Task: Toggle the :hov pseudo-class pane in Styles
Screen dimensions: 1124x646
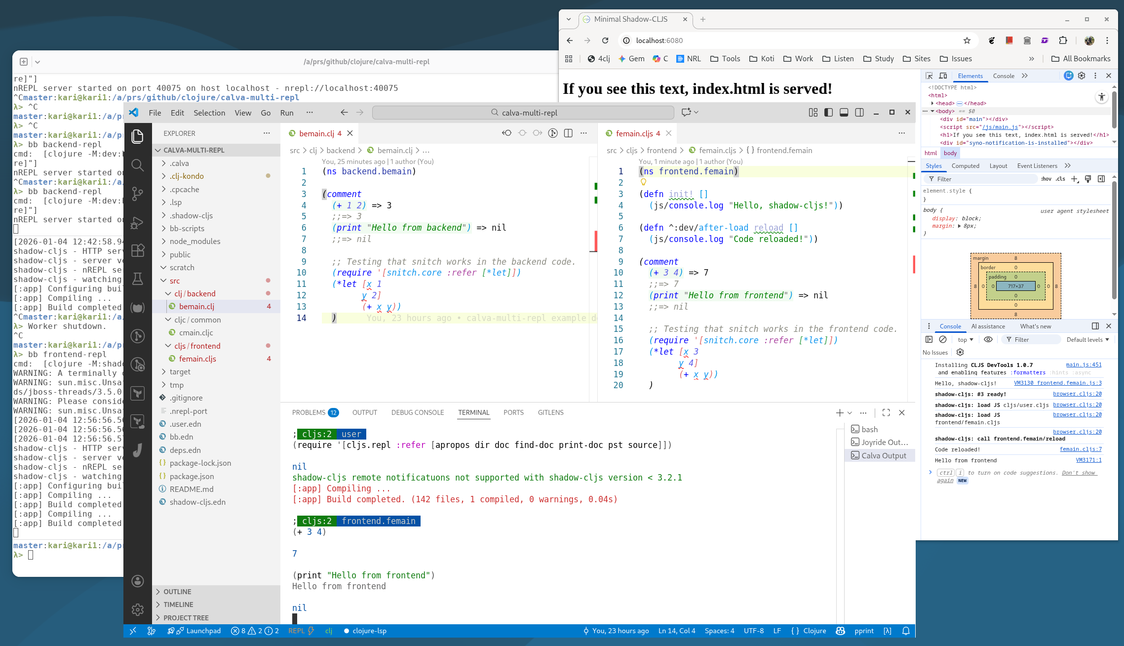Action: point(1046,179)
